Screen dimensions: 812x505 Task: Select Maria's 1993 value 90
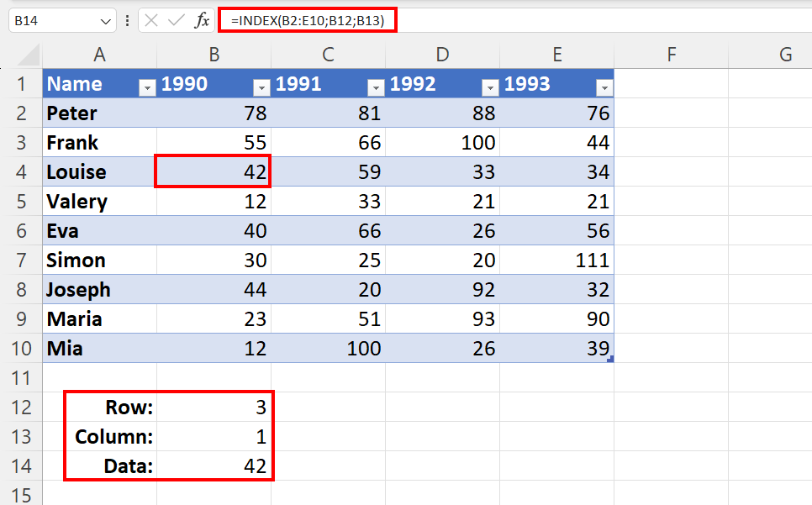coord(556,318)
